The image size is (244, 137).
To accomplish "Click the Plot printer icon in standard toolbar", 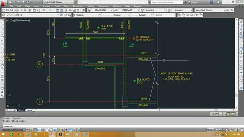I will click(x=17, y=10).
